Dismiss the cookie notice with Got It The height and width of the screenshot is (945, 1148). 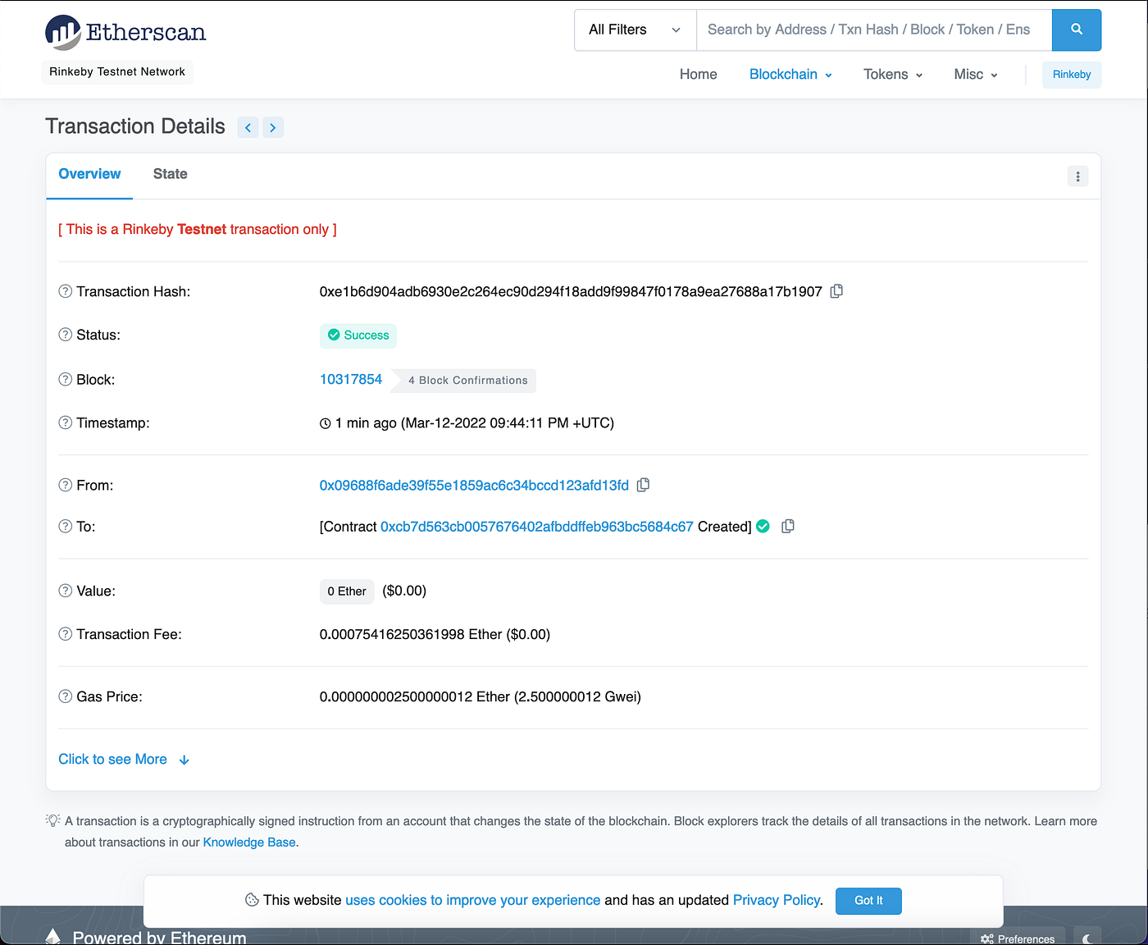(x=868, y=901)
